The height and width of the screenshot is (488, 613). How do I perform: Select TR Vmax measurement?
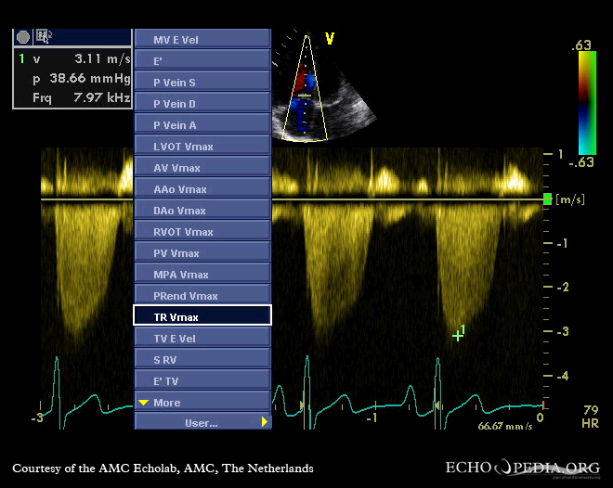tap(202, 317)
